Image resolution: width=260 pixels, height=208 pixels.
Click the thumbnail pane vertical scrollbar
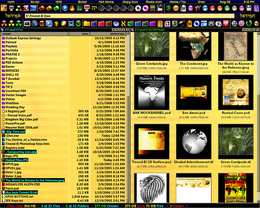pos(258,117)
